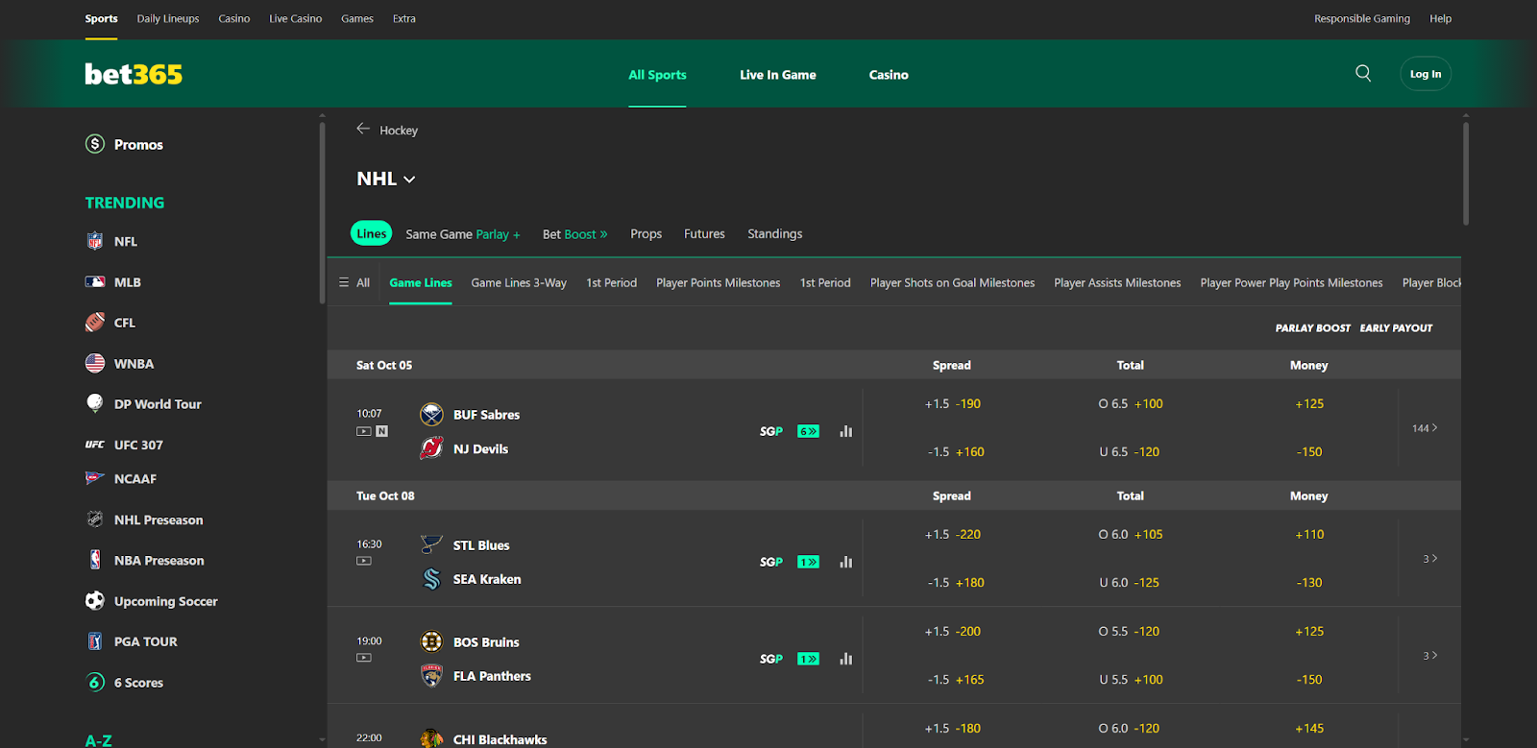Select All Sports in header
Screen dimensions: 1537x748
point(657,75)
